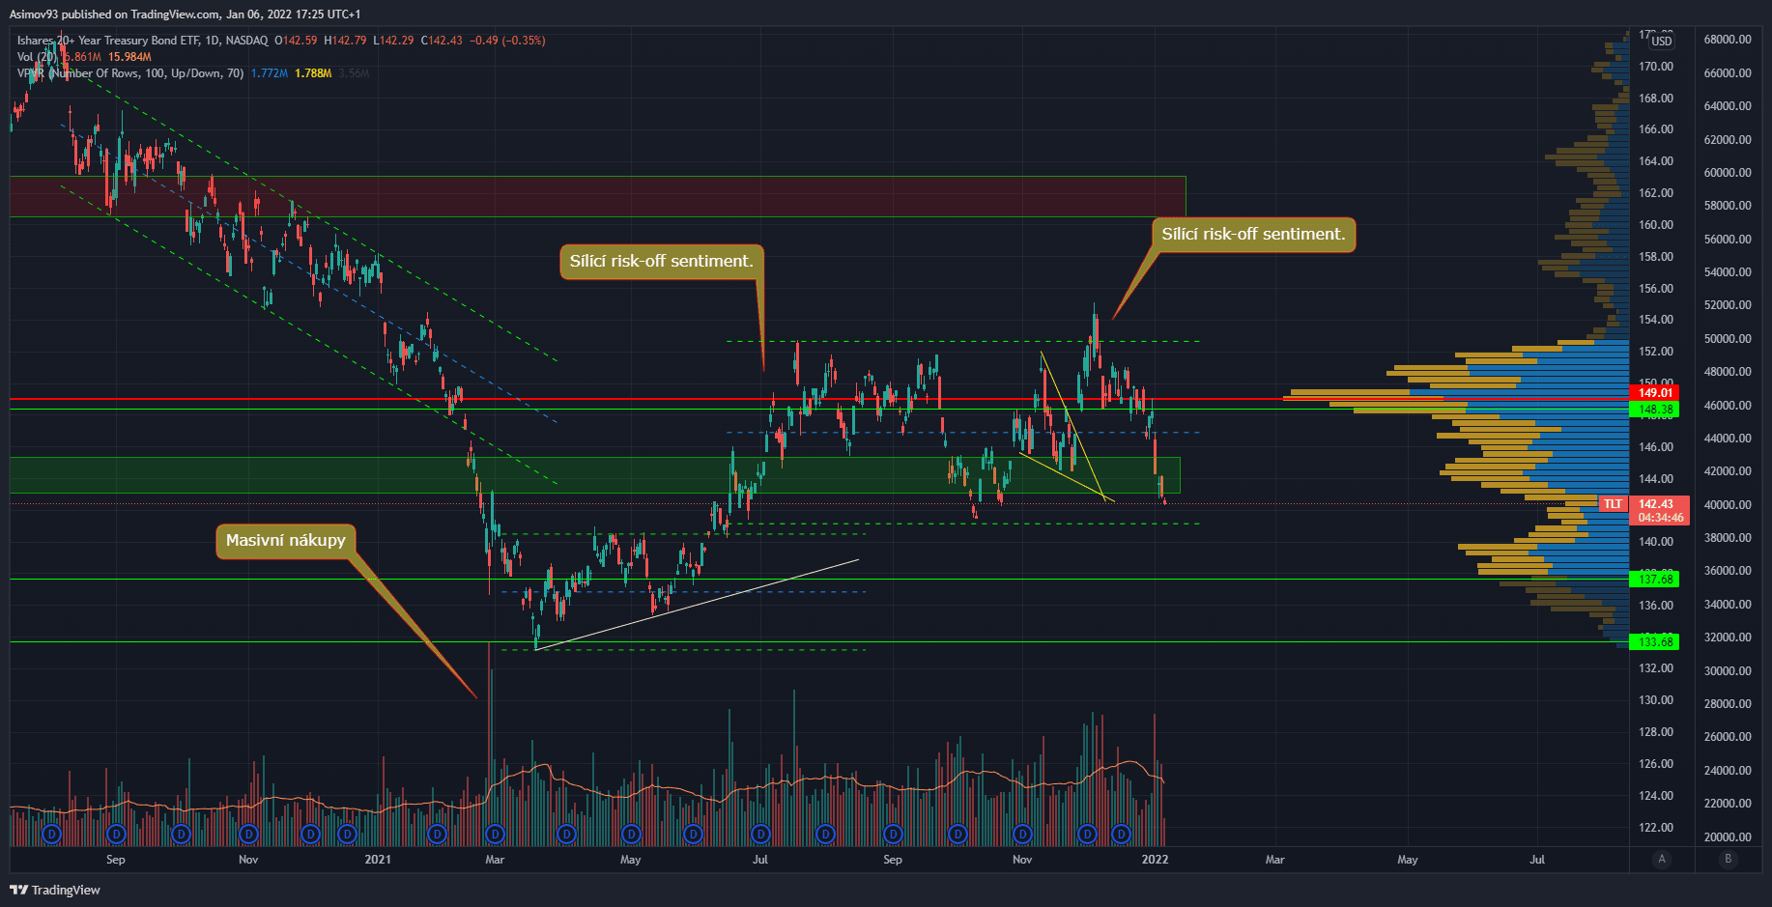Click the green 133.68 price label
The width and height of the screenshot is (1772, 907).
(x=1655, y=641)
